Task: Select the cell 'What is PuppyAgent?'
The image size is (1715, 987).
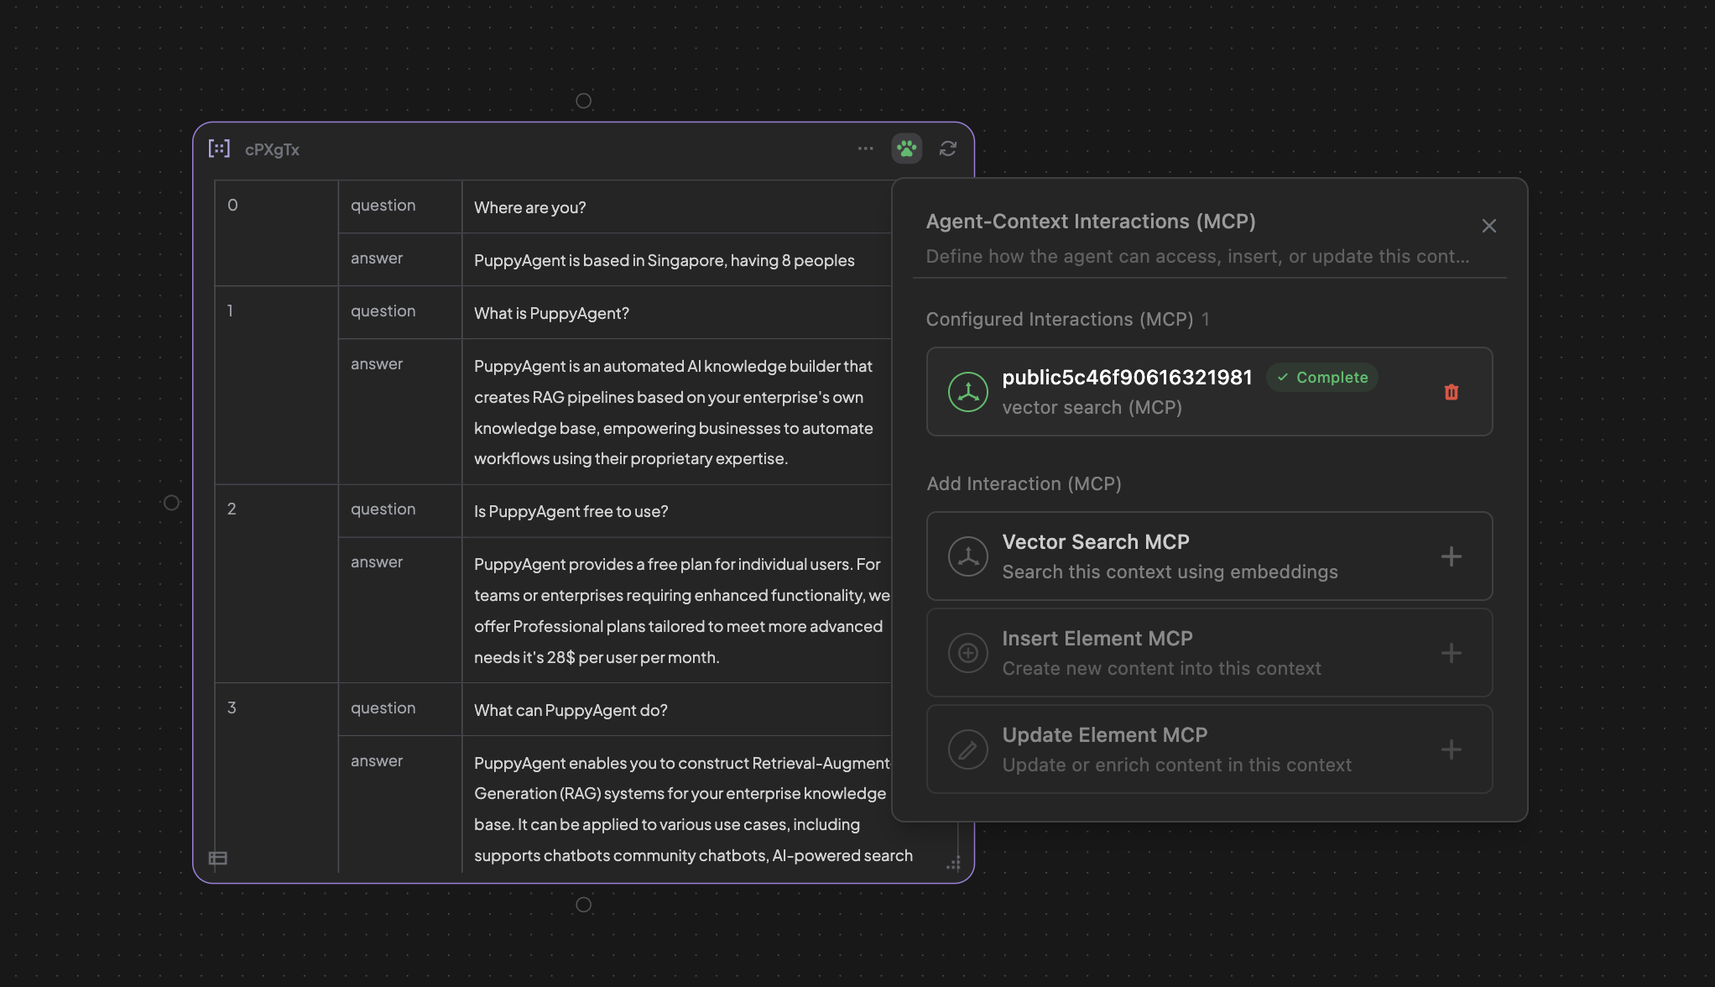Action: pyautogui.click(x=551, y=313)
